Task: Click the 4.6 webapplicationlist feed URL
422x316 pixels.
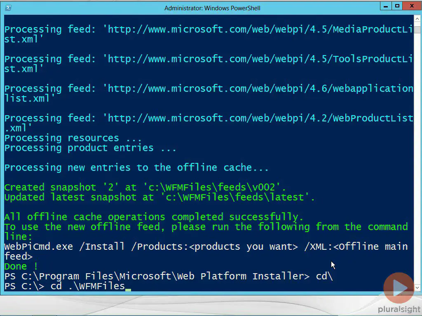Action: (x=209, y=93)
